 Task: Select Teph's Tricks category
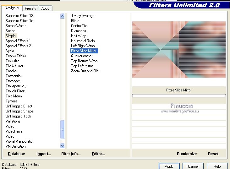16,56
